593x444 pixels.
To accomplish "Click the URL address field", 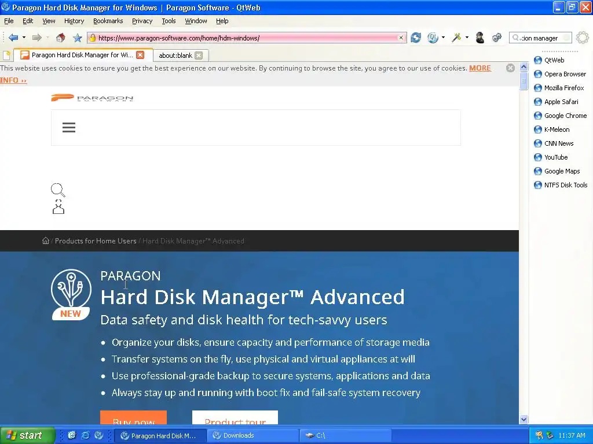I will pyautogui.click(x=247, y=38).
